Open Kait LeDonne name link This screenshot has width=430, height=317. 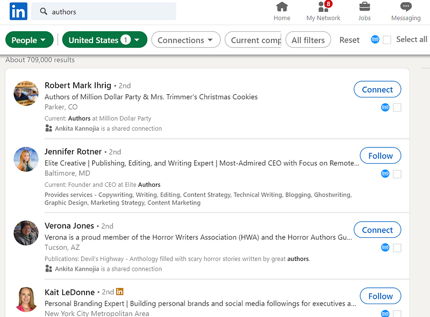coord(70,292)
